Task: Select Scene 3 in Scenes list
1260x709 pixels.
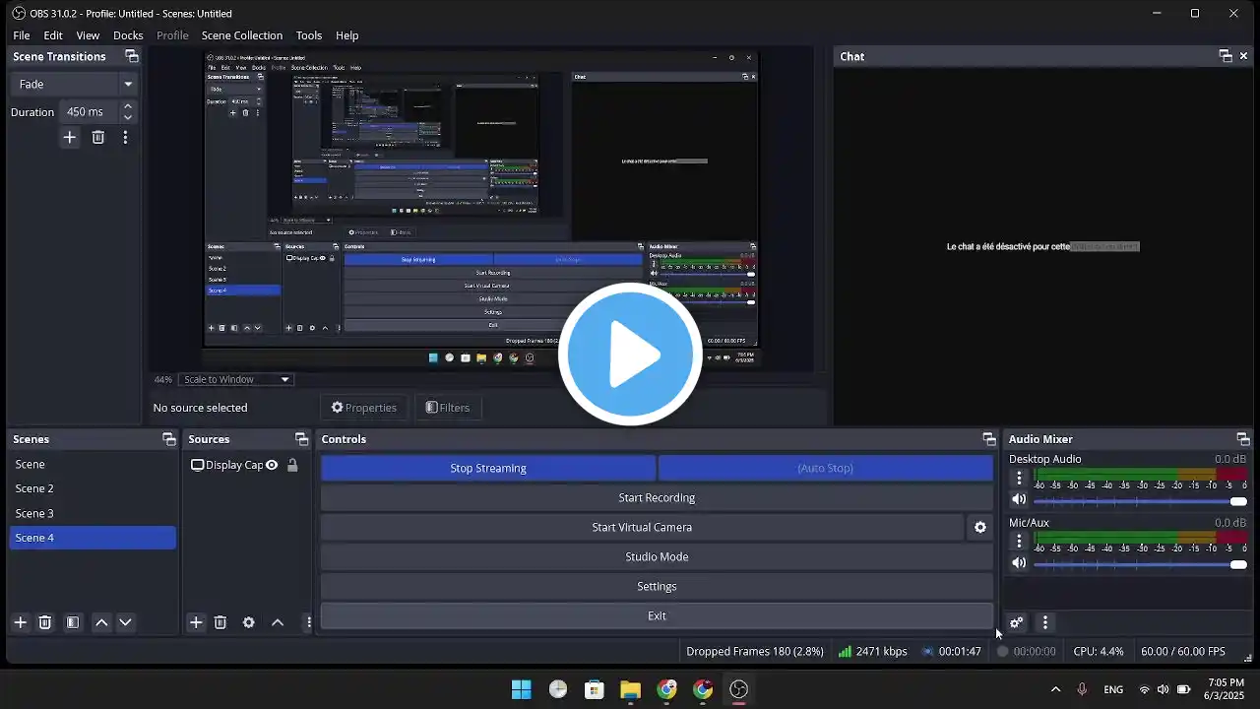Action: pyautogui.click(x=93, y=513)
